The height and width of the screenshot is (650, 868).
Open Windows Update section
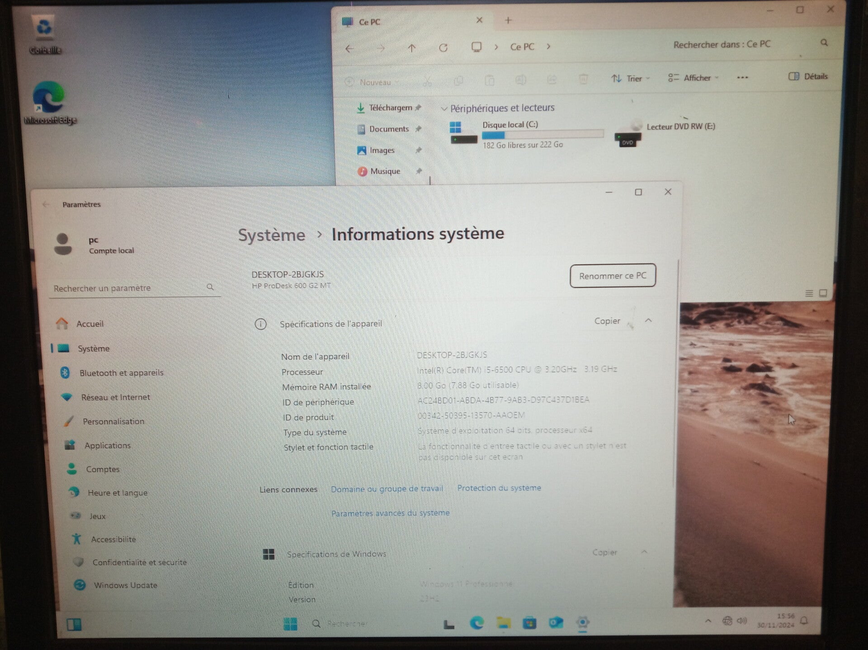pyautogui.click(x=125, y=585)
